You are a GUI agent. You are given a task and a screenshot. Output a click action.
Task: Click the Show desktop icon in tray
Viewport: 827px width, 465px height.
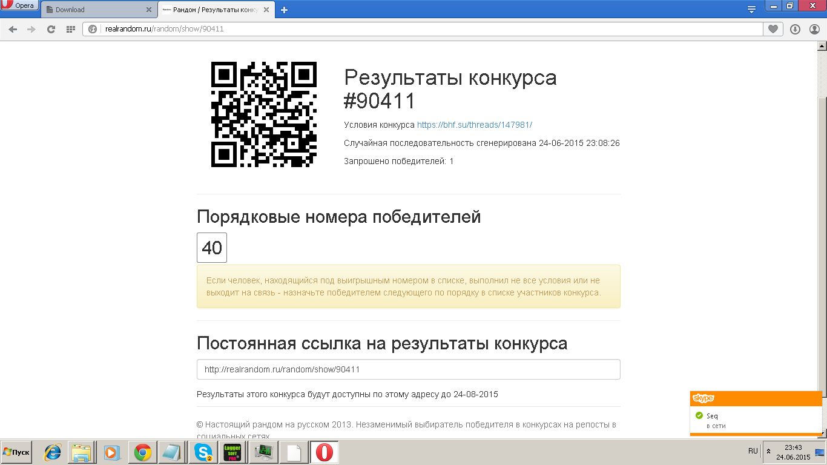[x=820, y=452]
